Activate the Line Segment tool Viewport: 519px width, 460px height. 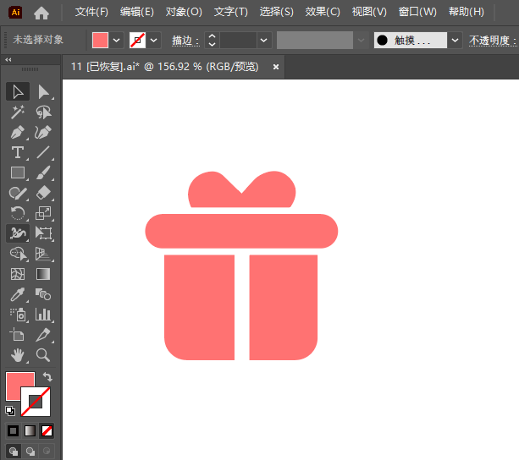point(43,152)
